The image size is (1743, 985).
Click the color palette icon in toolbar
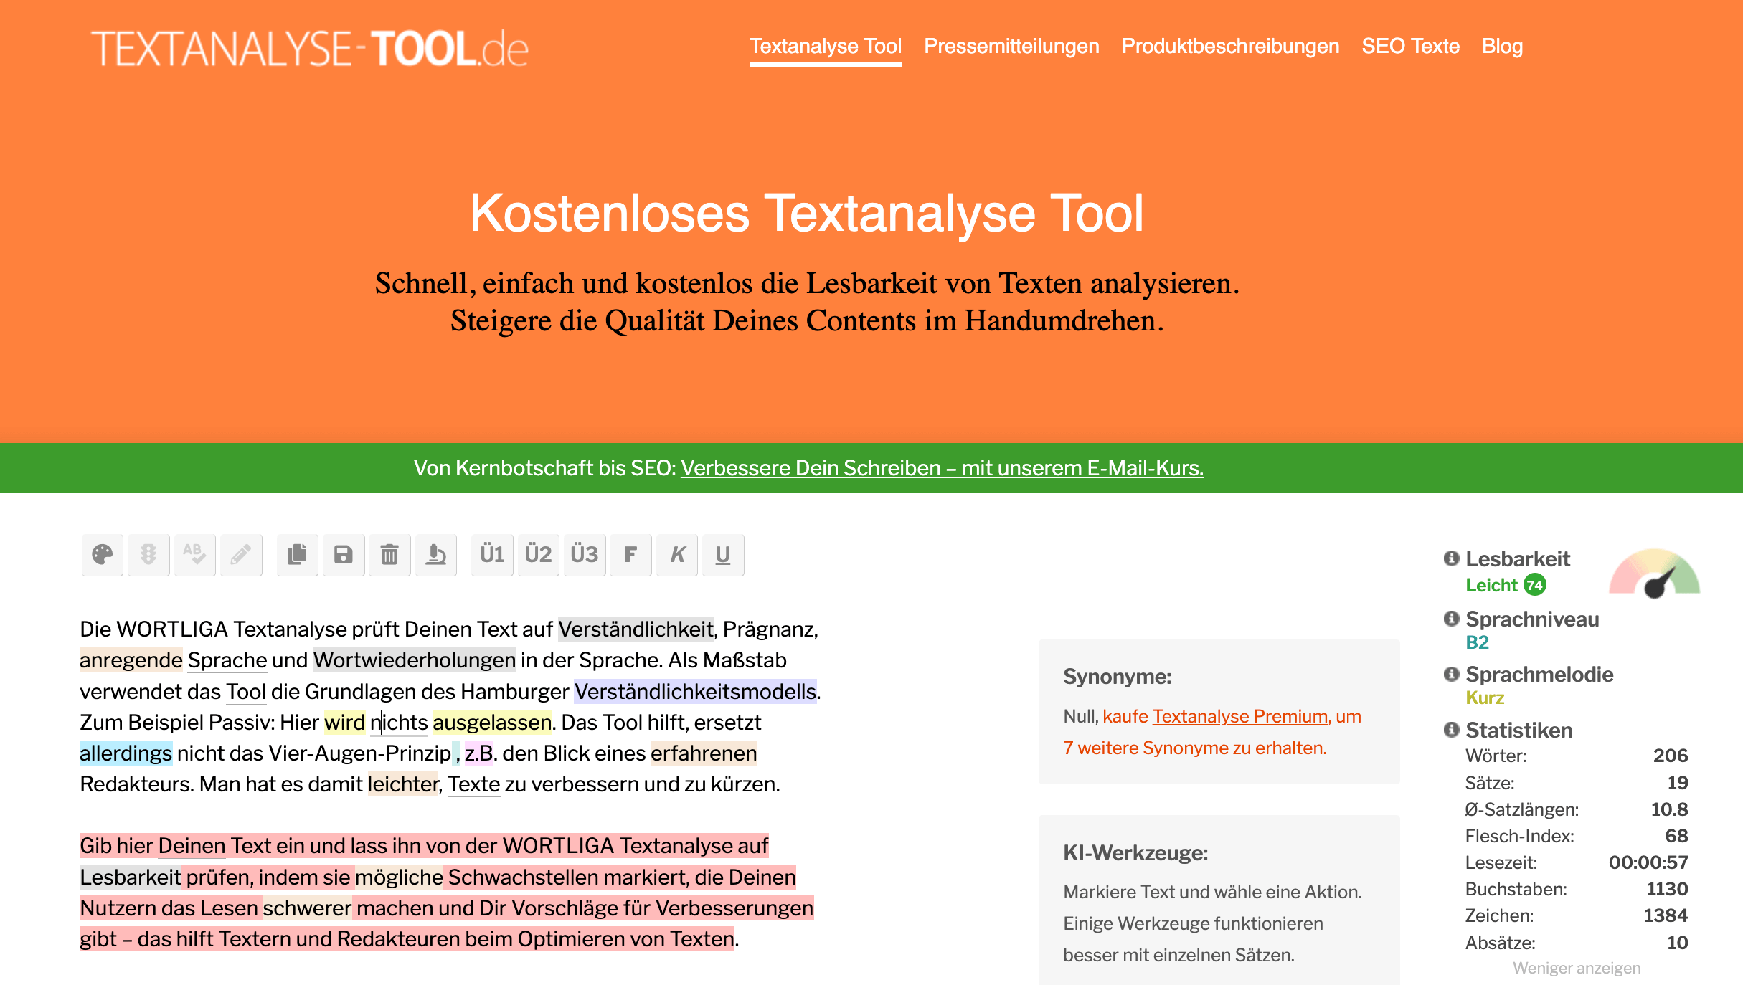click(103, 555)
